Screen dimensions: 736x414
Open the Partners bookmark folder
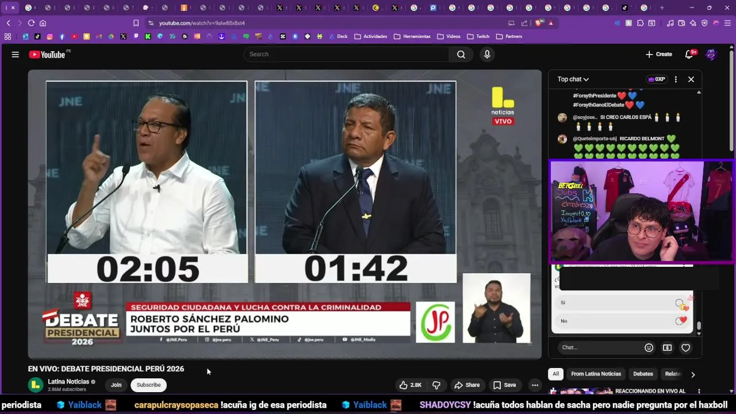point(509,36)
